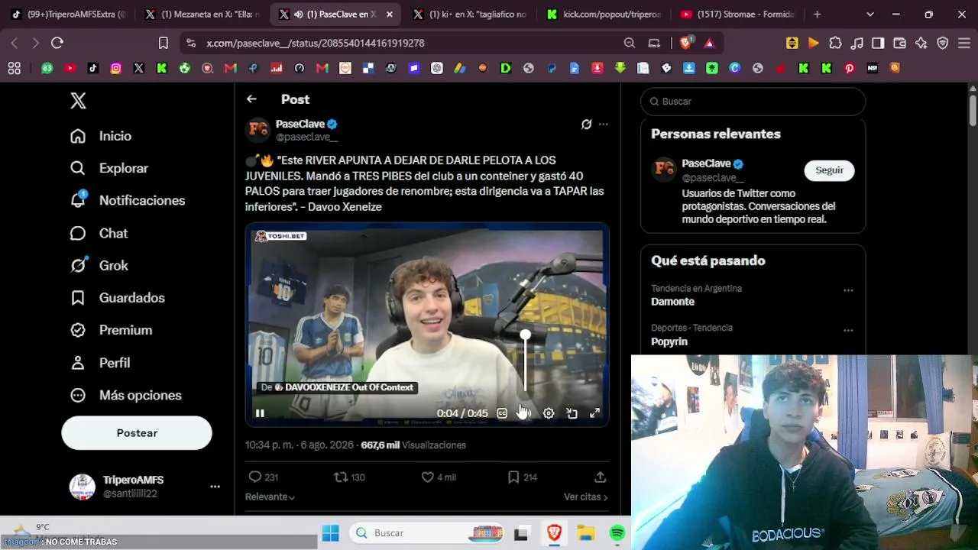Image resolution: width=978 pixels, height=550 pixels.
Task: Pause the video
Action: point(260,413)
